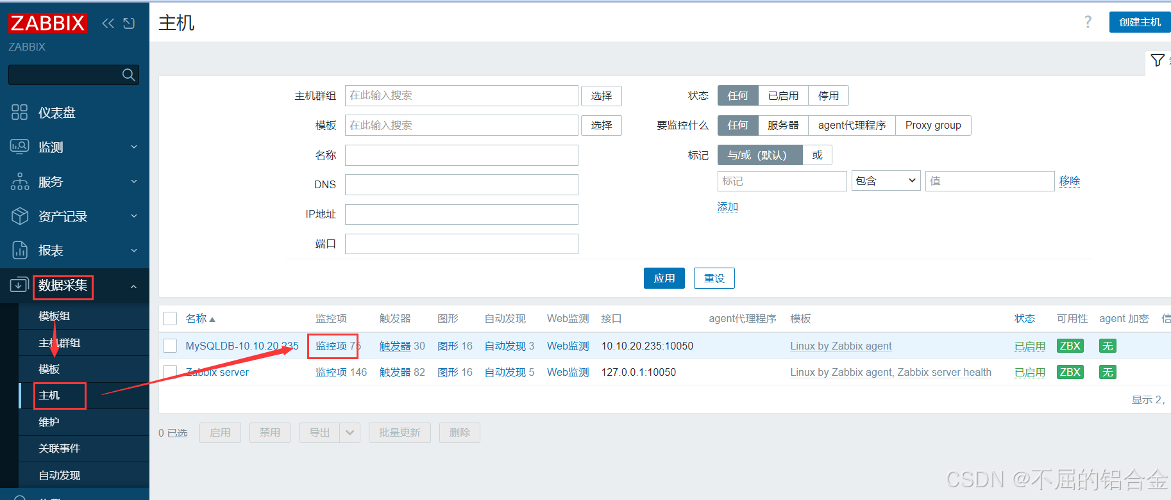Check the MySQLDB-10.10.20.235 row checkbox
The width and height of the screenshot is (1171, 500).
click(170, 346)
